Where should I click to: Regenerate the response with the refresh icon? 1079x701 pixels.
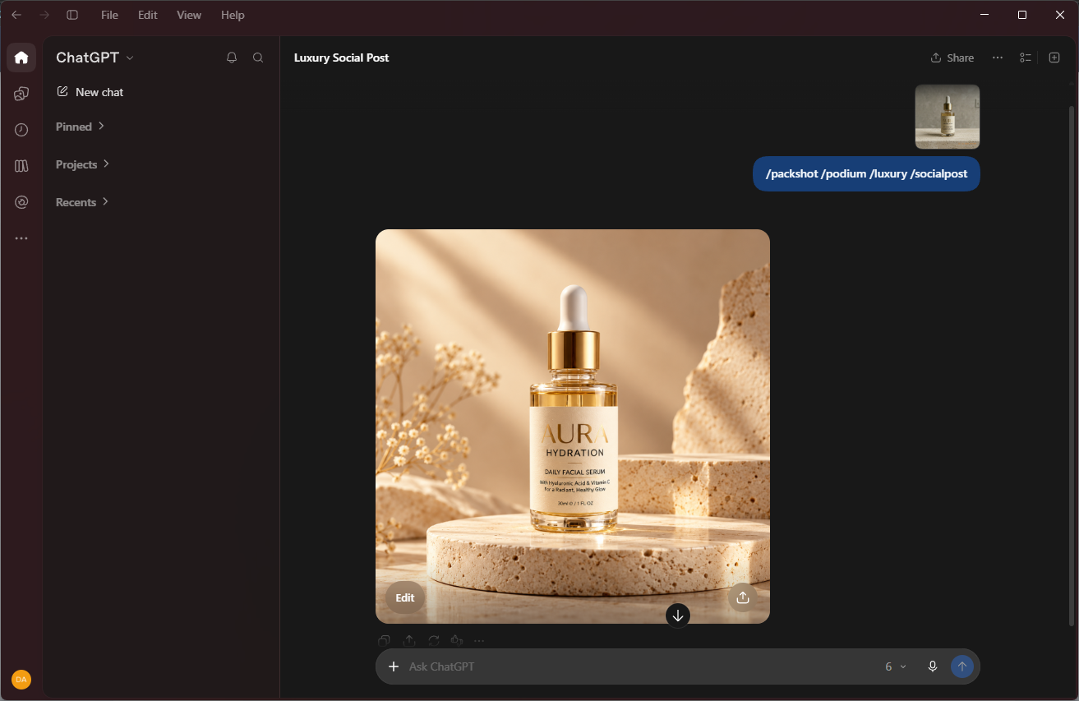pos(433,641)
